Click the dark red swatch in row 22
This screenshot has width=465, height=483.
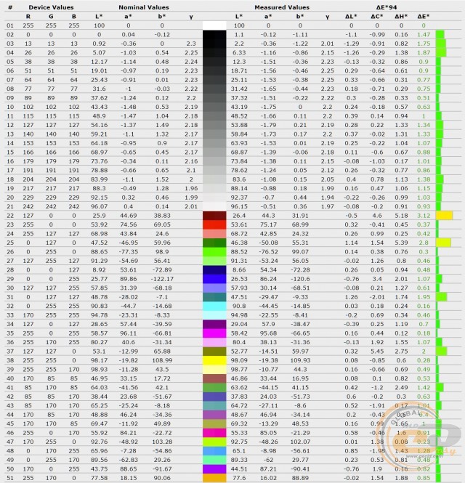(214, 215)
